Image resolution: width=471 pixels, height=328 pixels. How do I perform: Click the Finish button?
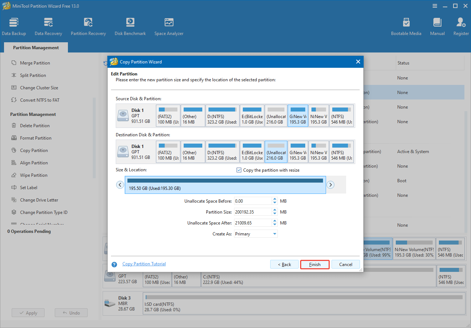pyautogui.click(x=315, y=265)
